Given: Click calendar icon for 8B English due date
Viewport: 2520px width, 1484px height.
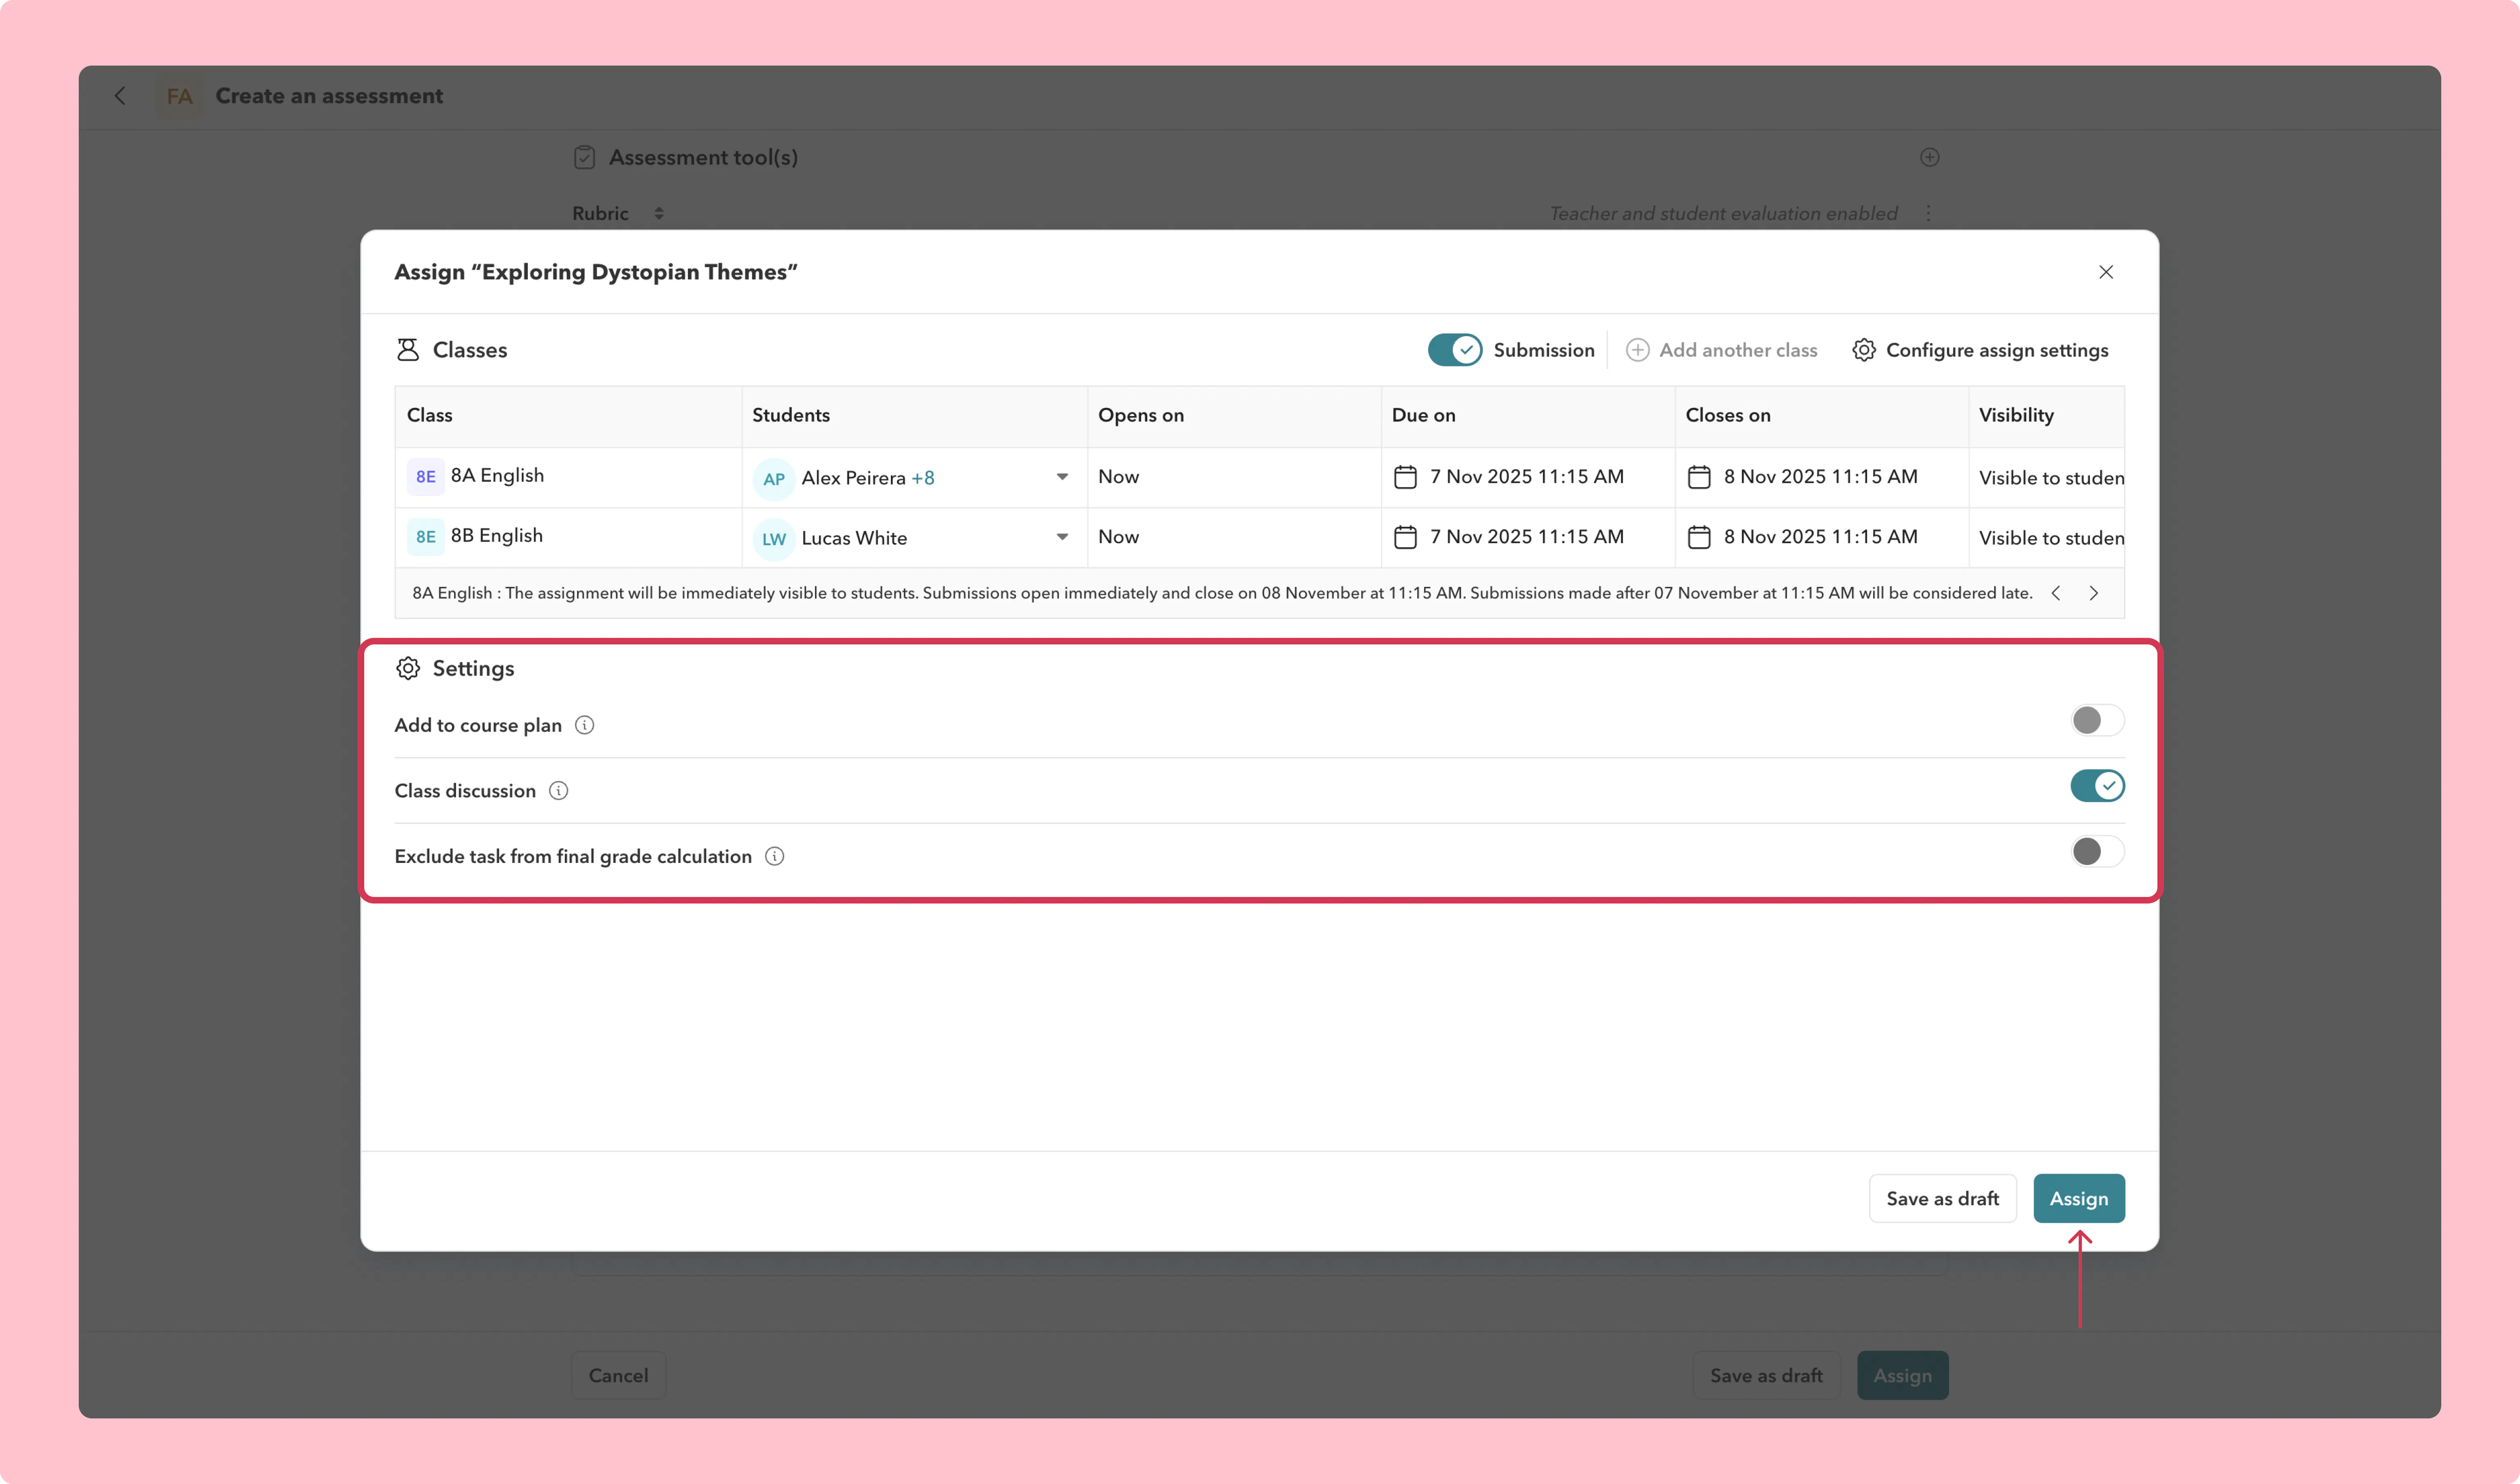Looking at the screenshot, I should (1406, 537).
